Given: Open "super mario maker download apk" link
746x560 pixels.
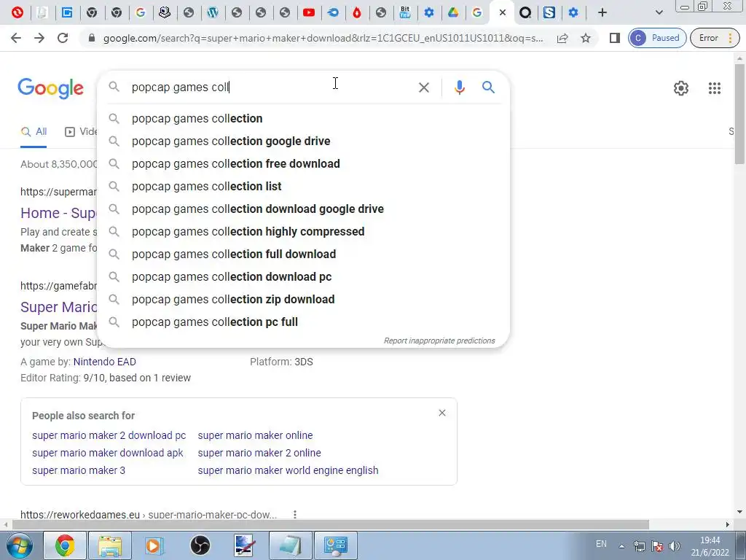Looking at the screenshot, I should click(108, 453).
